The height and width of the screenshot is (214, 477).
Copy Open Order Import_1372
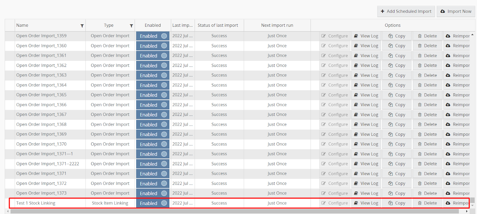[x=397, y=184]
